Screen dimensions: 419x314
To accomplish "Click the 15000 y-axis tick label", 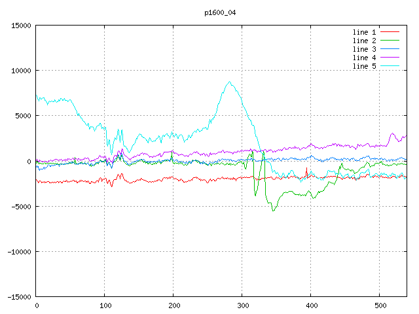I will pyautogui.click(x=21, y=26).
